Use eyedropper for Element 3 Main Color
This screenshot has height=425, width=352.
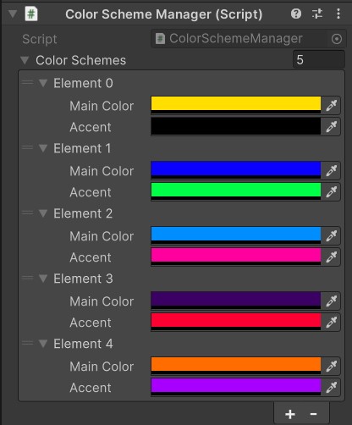(x=331, y=301)
